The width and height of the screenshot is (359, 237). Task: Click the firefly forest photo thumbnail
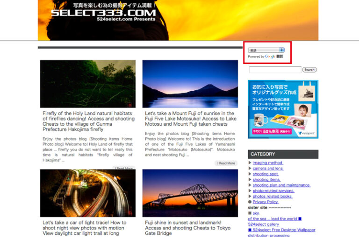pos(88,84)
